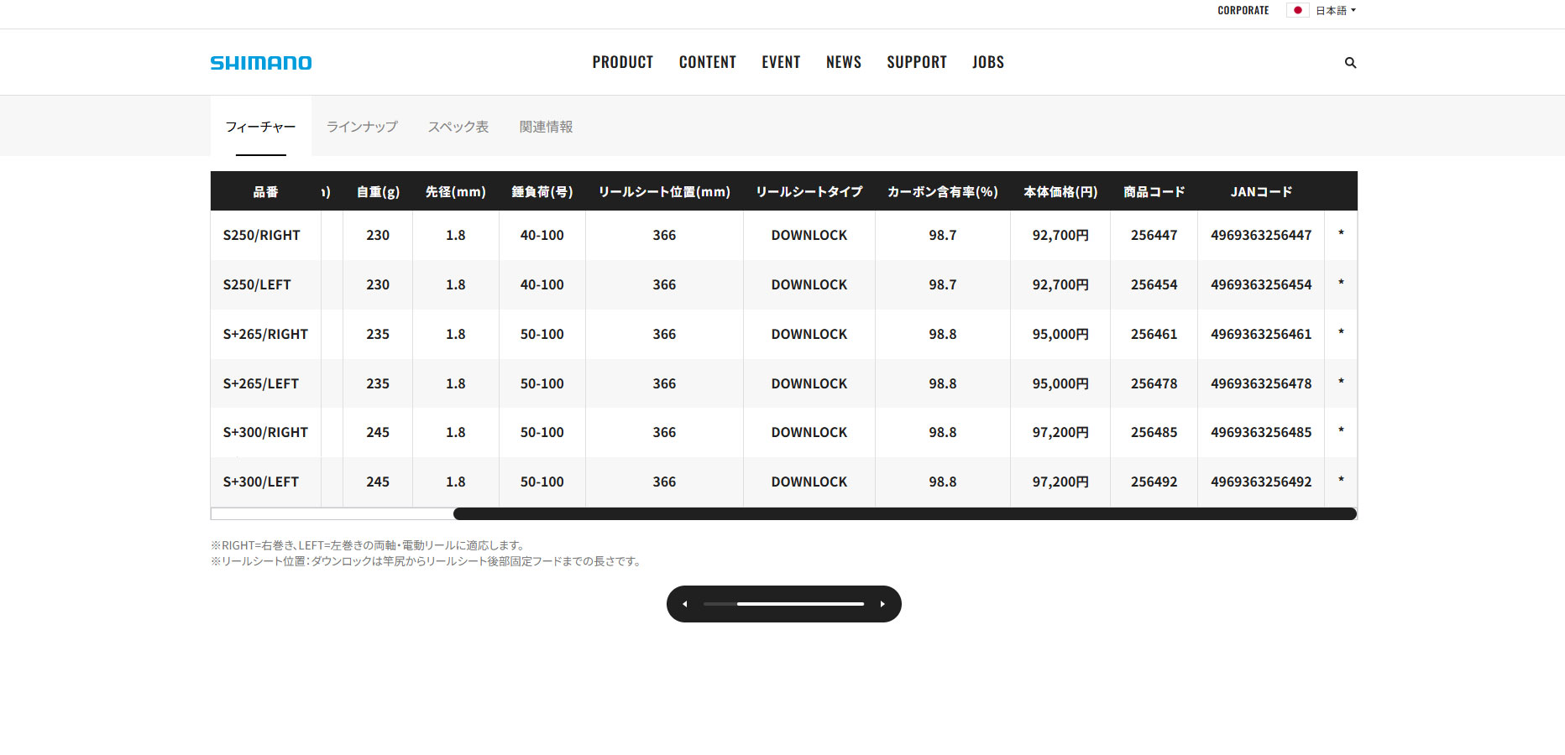The height and width of the screenshot is (755, 1565).
Task: Click the right arrow on table slider
Action: (882, 604)
